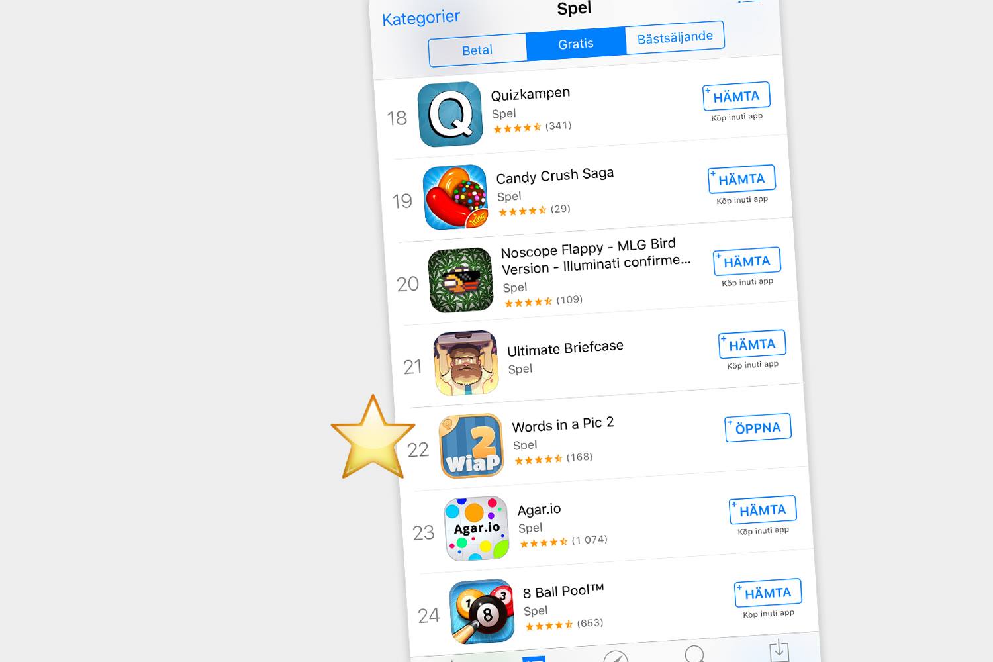Tap the 8 Ball Pool icon
The image size is (993, 662).
point(482,611)
